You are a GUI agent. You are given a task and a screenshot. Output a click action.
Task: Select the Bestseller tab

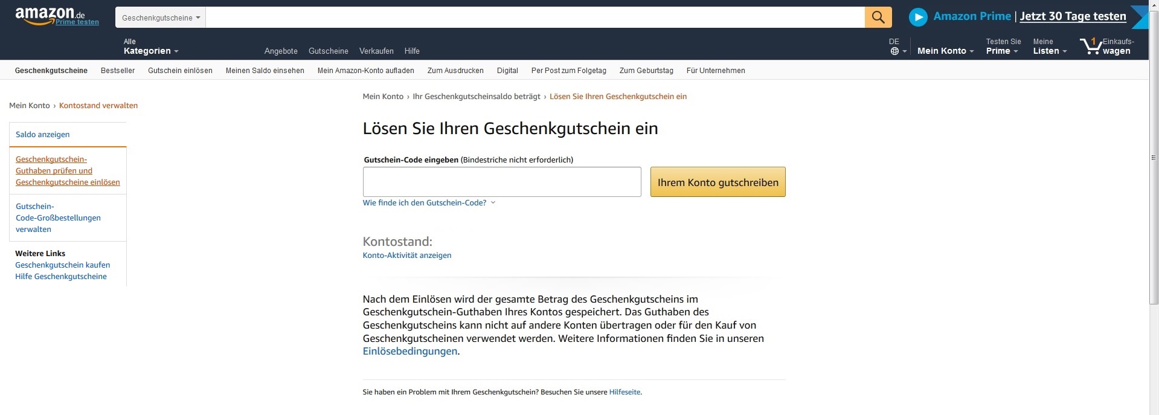pyautogui.click(x=118, y=71)
